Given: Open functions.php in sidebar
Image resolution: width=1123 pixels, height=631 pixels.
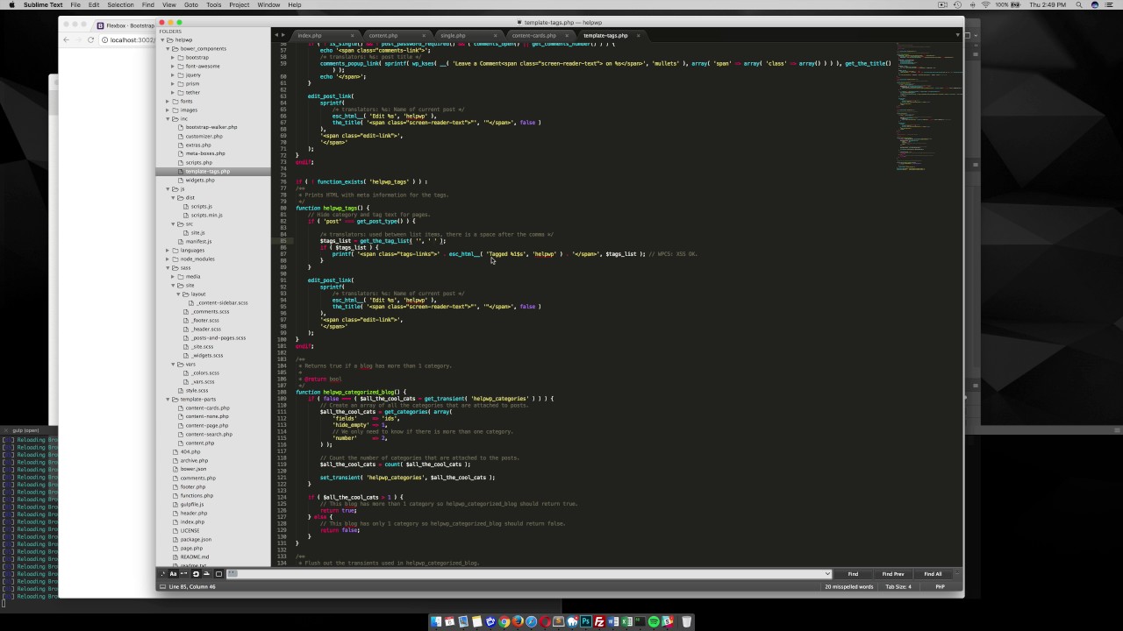Looking at the screenshot, I should coord(197,496).
